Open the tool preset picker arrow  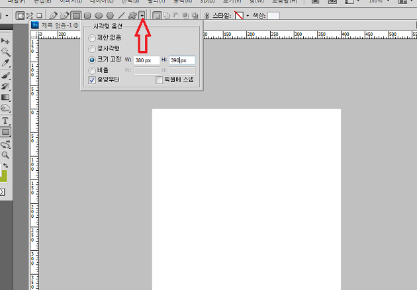[x=7, y=16]
